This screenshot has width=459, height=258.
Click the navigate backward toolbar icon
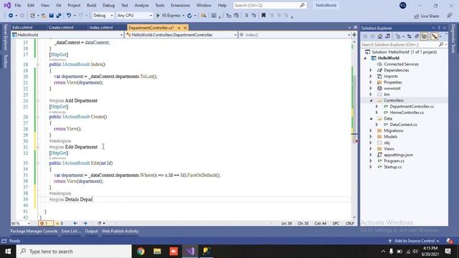pyautogui.click(x=11, y=16)
